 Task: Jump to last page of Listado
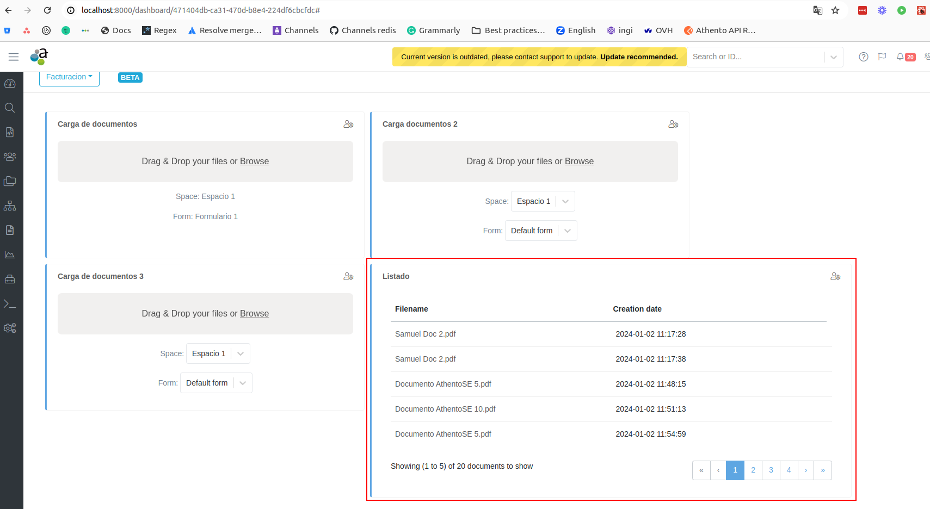(822, 470)
